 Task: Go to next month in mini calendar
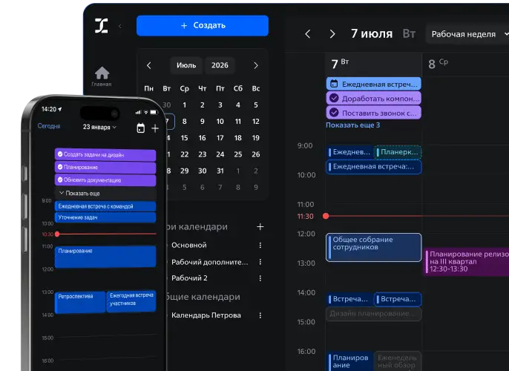pos(256,65)
